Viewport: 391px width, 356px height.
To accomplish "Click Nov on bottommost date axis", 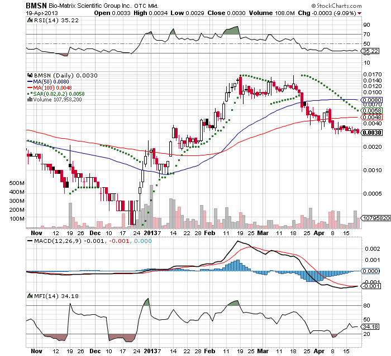I will coord(36,352).
